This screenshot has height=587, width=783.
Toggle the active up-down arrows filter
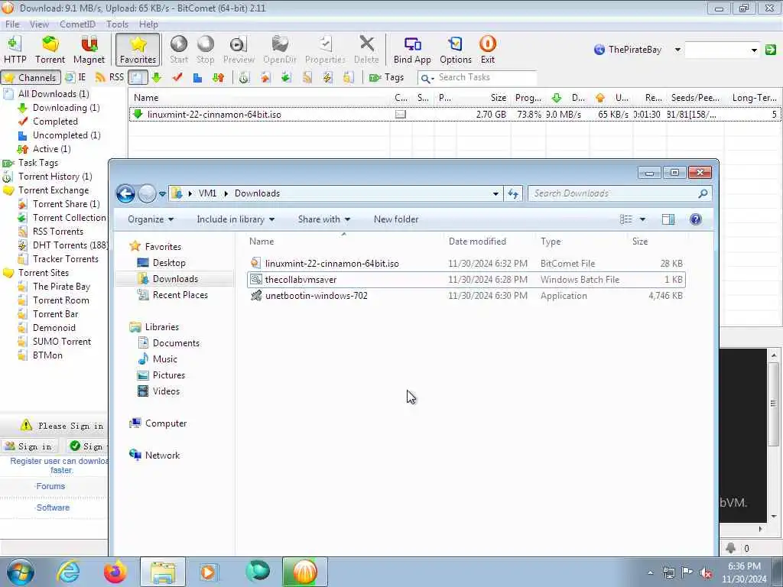tap(218, 77)
